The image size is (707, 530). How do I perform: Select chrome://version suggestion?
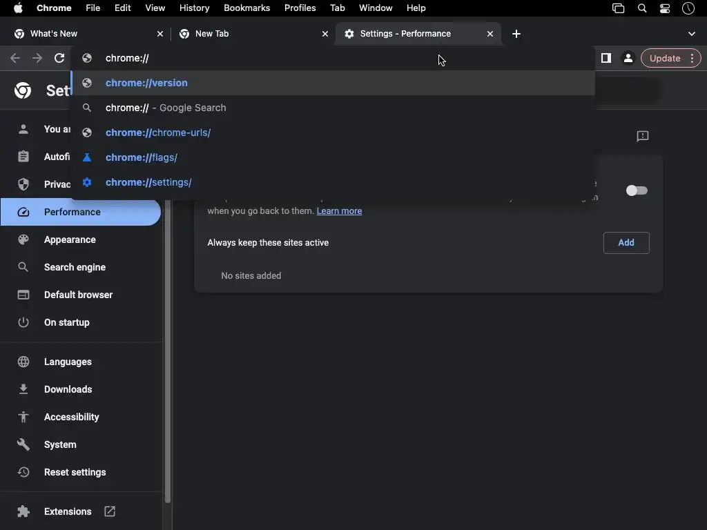click(333, 83)
